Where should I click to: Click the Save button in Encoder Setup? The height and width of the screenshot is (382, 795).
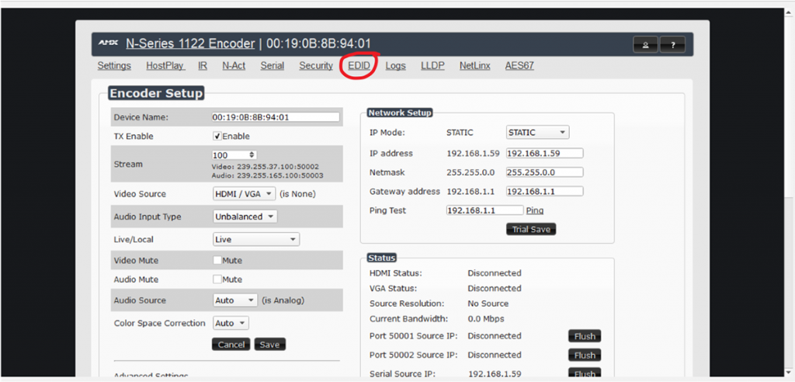[269, 345]
